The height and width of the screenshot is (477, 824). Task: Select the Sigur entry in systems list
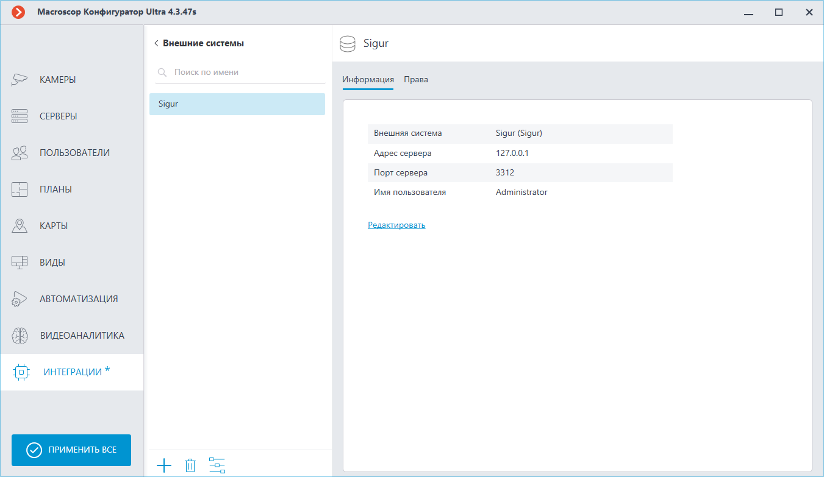[x=237, y=104]
